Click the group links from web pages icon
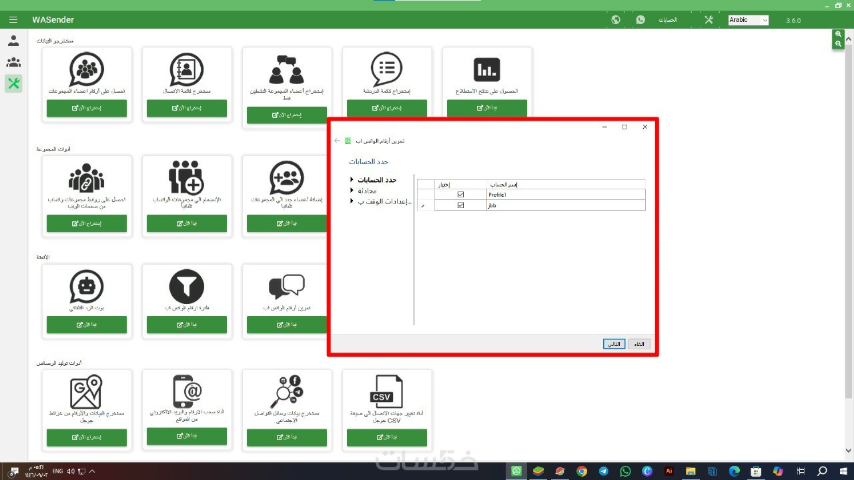854x480 pixels. pos(87,177)
